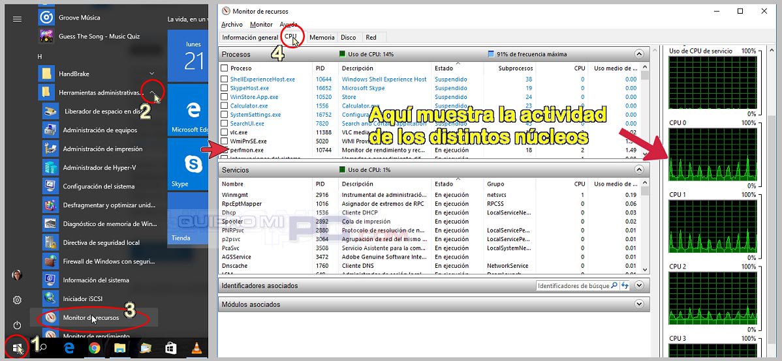Screen dimensions: 782x361
Task: Open the Tienda store tile
Action: tap(188, 218)
